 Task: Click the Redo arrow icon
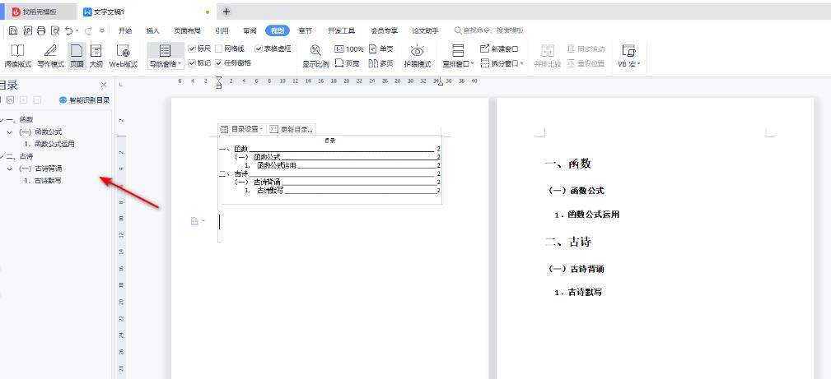(x=88, y=30)
